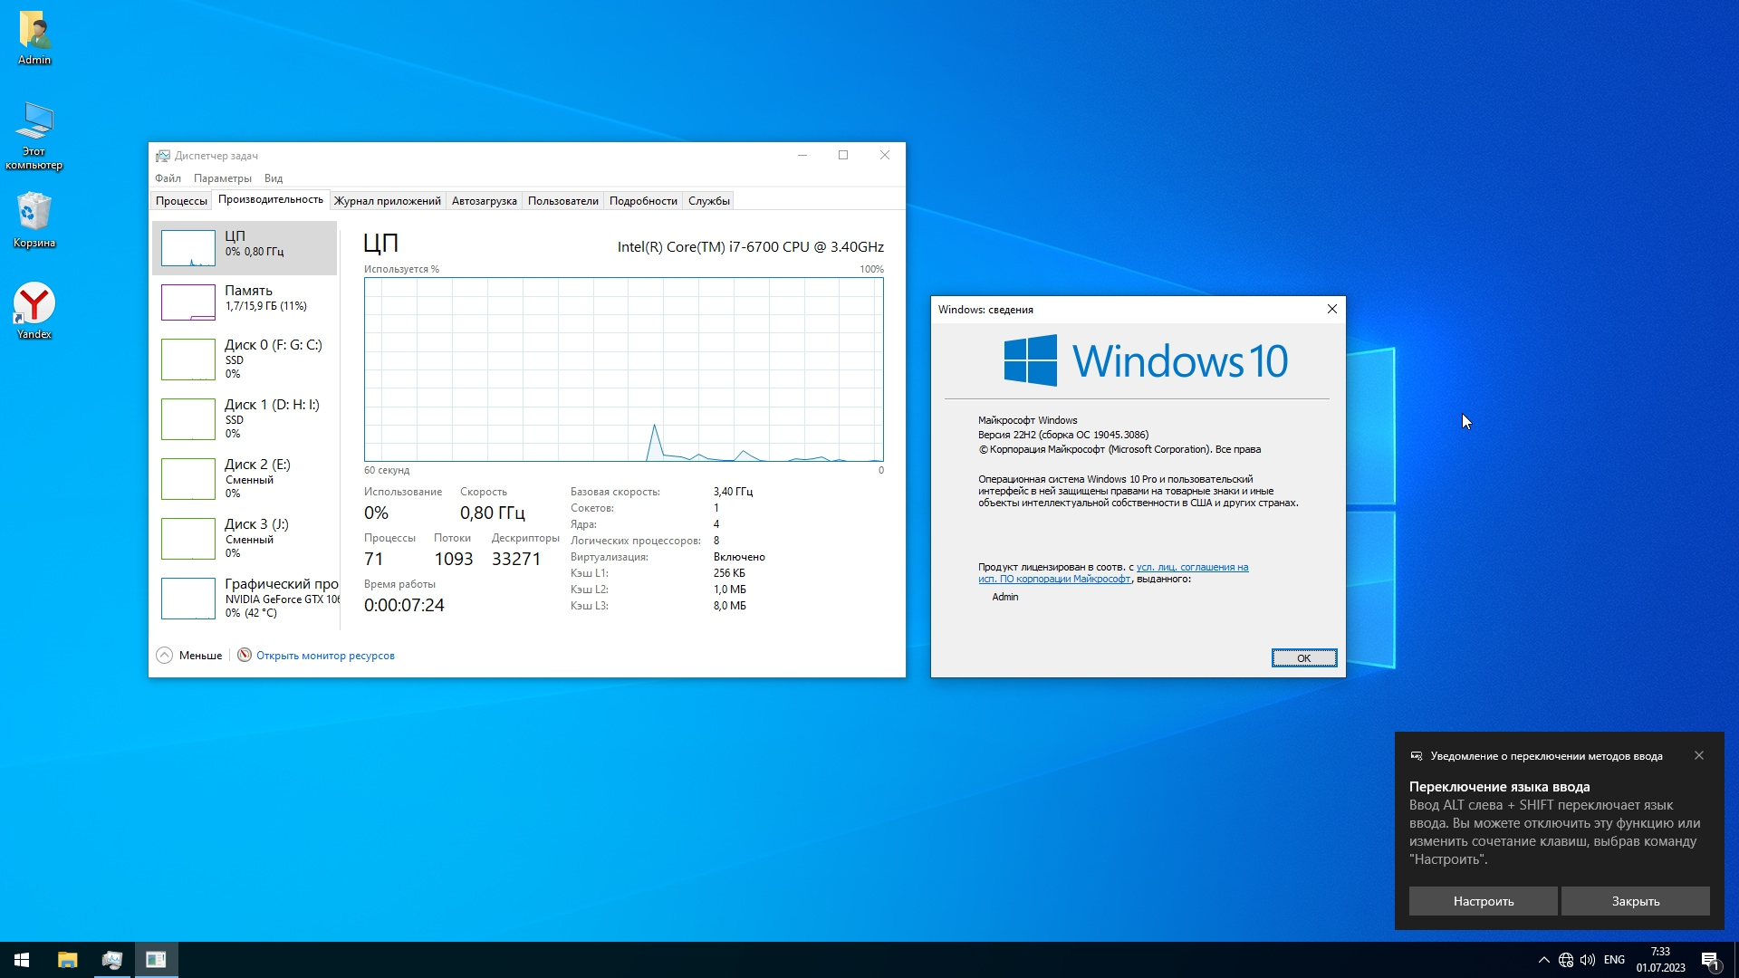The image size is (1739, 978).
Task: Click the network globe tray icon
Action: coord(1566,960)
